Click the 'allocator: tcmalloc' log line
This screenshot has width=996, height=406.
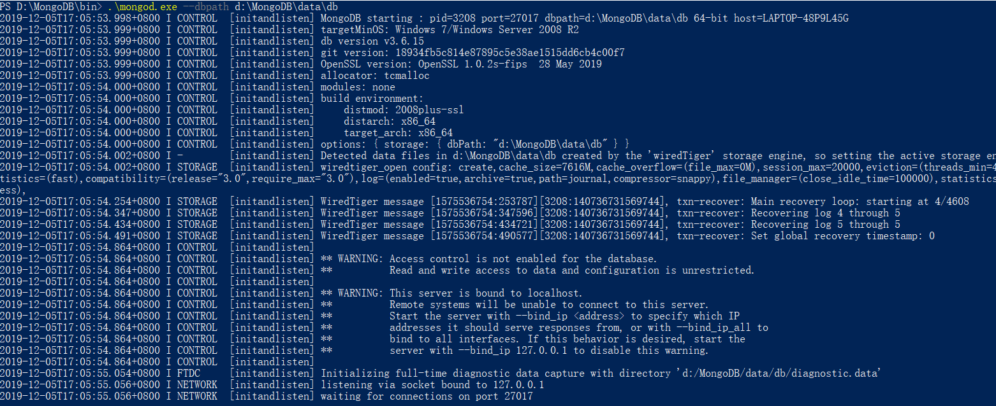(375, 75)
